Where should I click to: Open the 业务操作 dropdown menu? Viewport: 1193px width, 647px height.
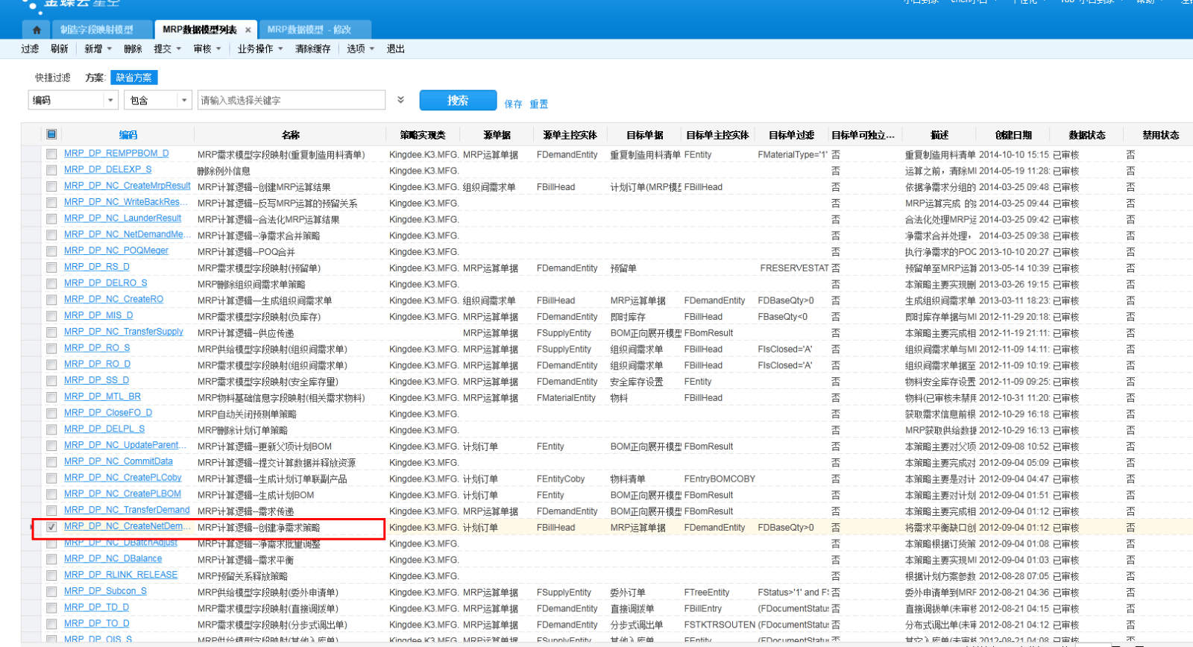tap(259, 49)
